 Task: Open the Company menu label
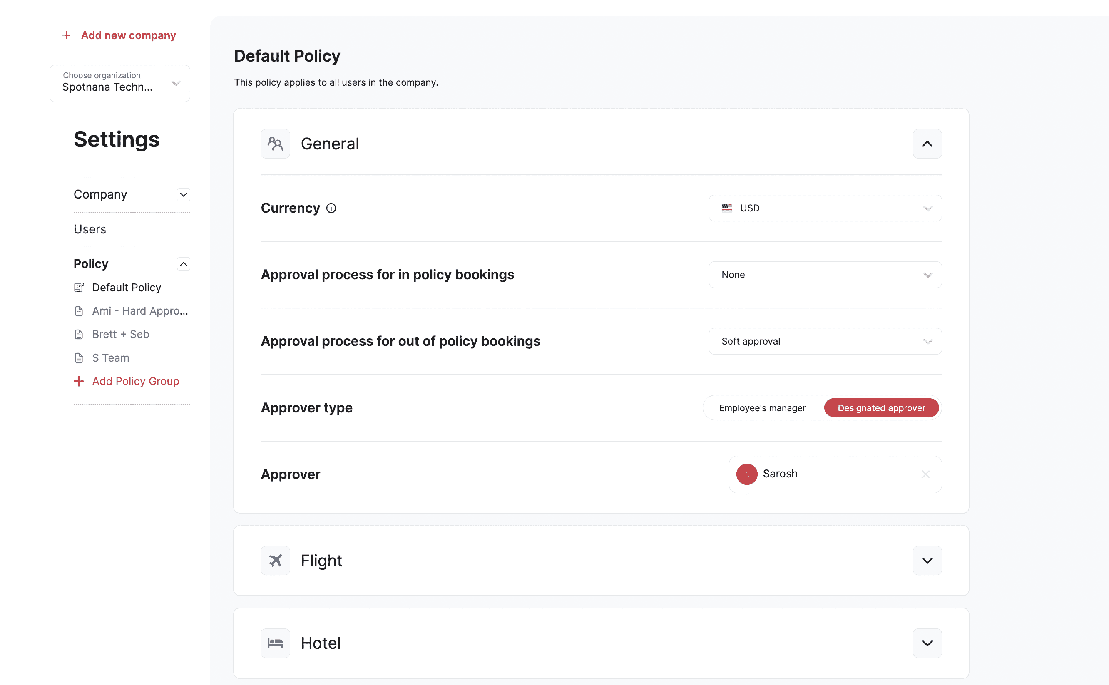click(100, 194)
